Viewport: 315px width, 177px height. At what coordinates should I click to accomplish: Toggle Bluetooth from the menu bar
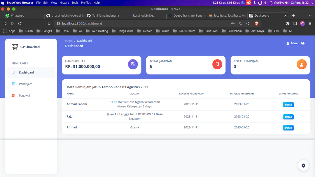255,2
